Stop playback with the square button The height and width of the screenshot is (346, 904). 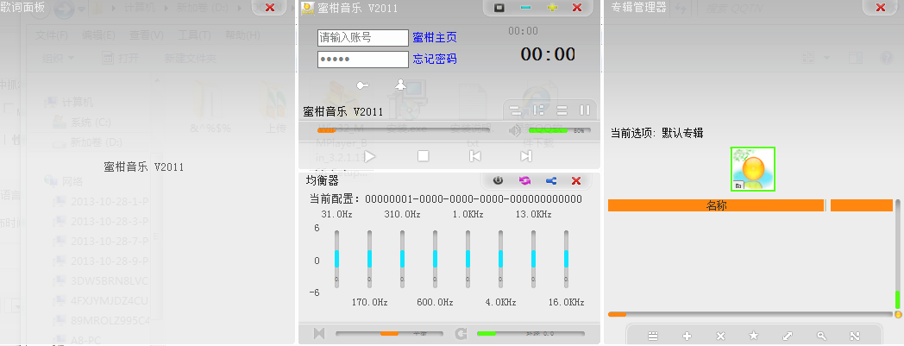(x=424, y=155)
